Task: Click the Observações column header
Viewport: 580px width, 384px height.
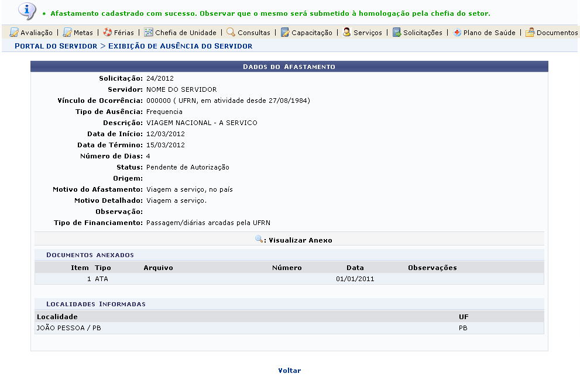Action: point(433,268)
